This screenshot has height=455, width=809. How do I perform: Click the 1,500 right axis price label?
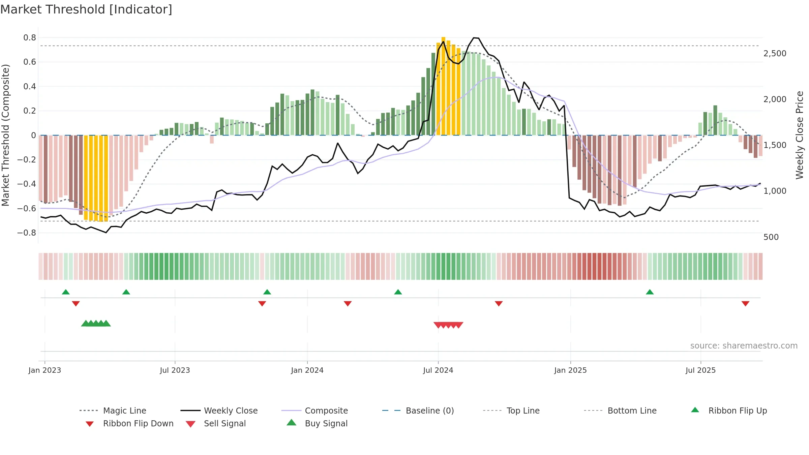[x=775, y=145]
